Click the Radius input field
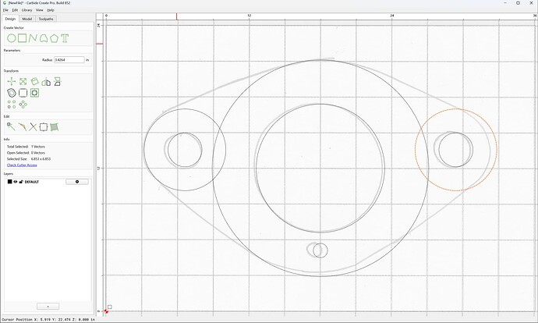Image resolution: width=538 pixels, height=323 pixels. pyautogui.click(x=69, y=60)
